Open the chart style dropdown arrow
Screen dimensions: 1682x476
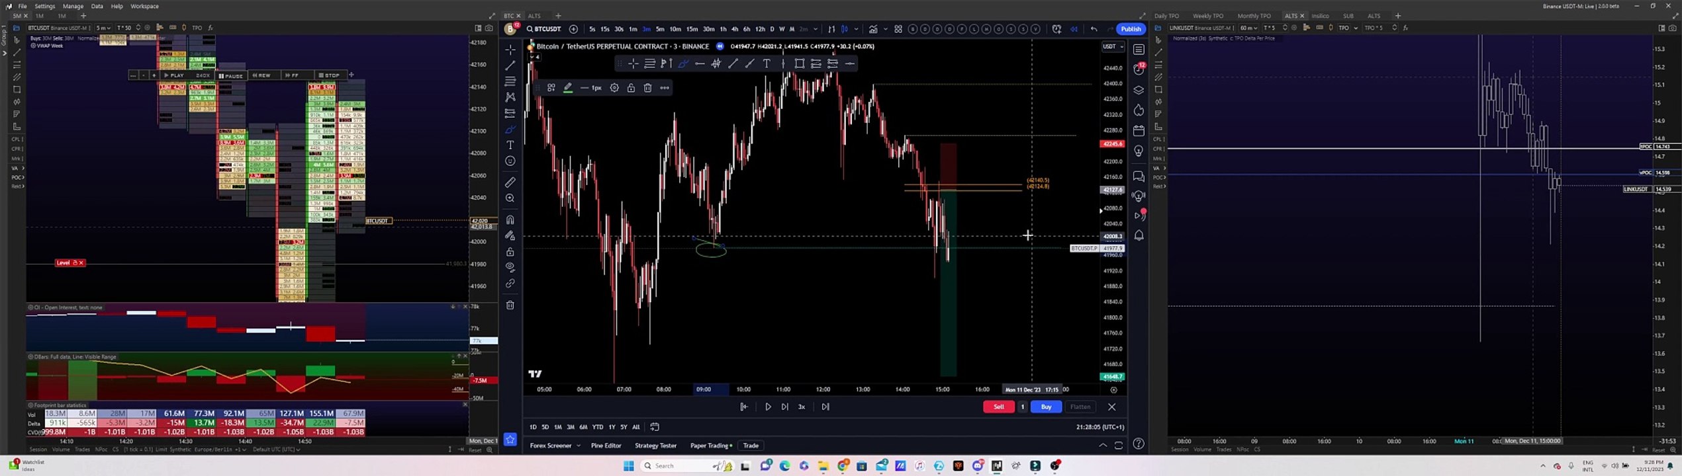tap(856, 29)
